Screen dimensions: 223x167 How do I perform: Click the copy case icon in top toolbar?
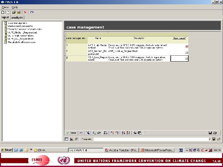(8, 12)
